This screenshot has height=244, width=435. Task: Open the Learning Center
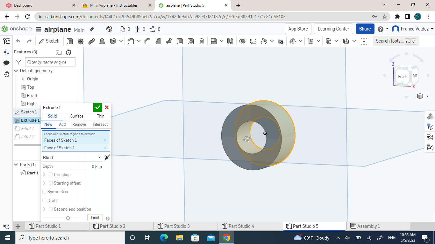333,29
